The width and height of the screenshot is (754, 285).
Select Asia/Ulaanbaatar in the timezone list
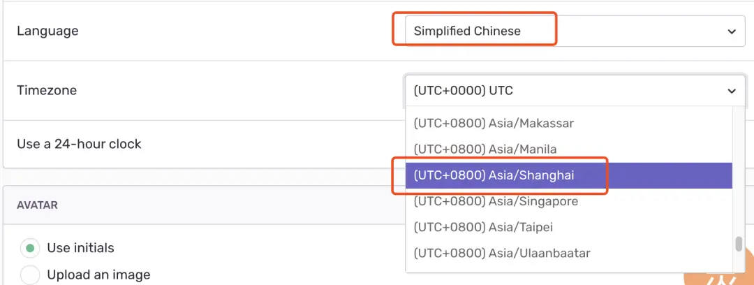click(x=569, y=253)
